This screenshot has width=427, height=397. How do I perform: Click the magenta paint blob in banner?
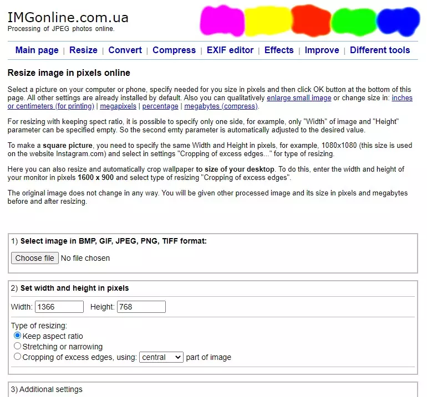tap(221, 21)
